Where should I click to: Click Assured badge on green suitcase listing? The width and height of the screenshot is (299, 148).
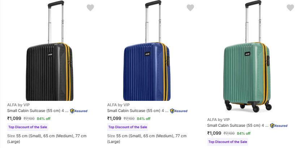click(x=279, y=126)
